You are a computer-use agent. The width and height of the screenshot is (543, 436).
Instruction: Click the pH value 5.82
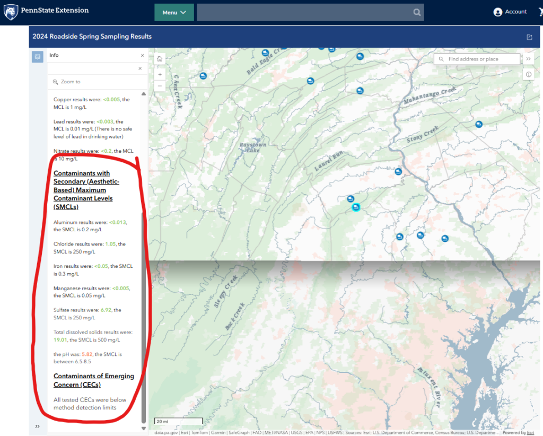tap(87, 354)
